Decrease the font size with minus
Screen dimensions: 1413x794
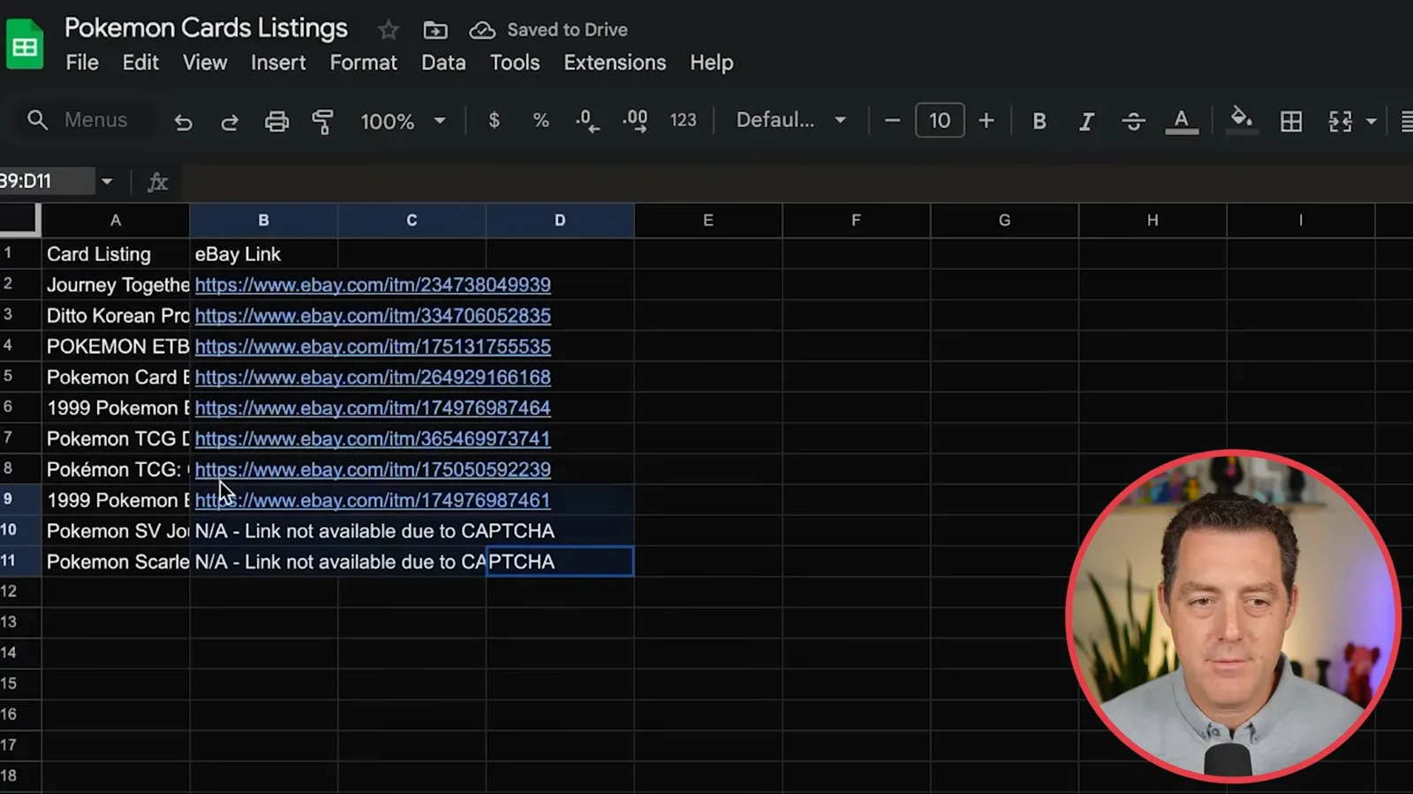tap(892, 120)
